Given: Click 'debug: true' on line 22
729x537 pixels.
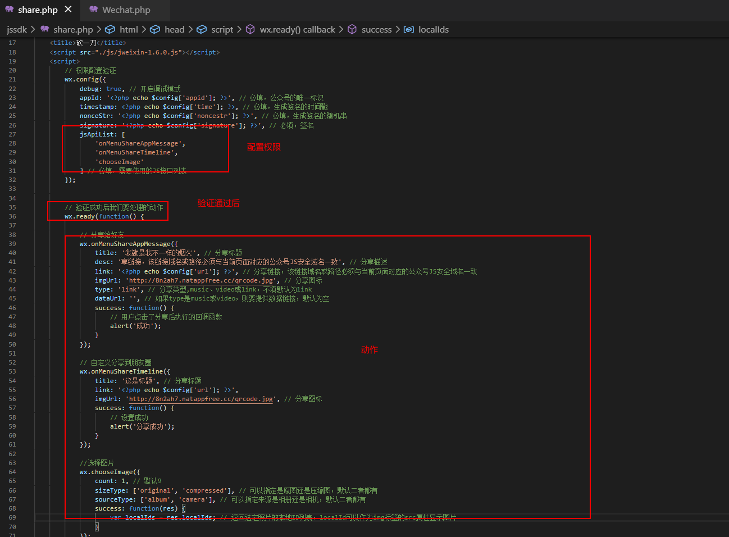Looking at the screenshot, I should click(x=101, y=89).
